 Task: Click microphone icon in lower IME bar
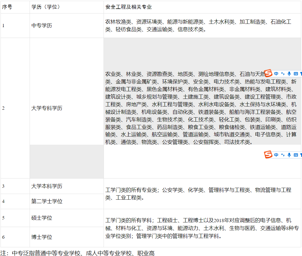point(289,155)
